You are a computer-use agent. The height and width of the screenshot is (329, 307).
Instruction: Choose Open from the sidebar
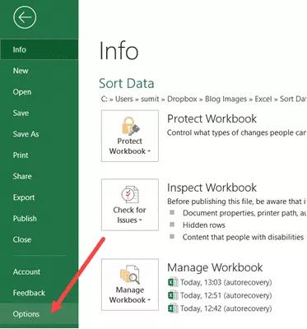click(40, 92)
